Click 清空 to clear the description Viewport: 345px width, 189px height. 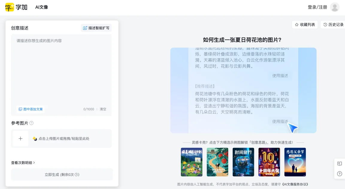click(x=102, y=109)
